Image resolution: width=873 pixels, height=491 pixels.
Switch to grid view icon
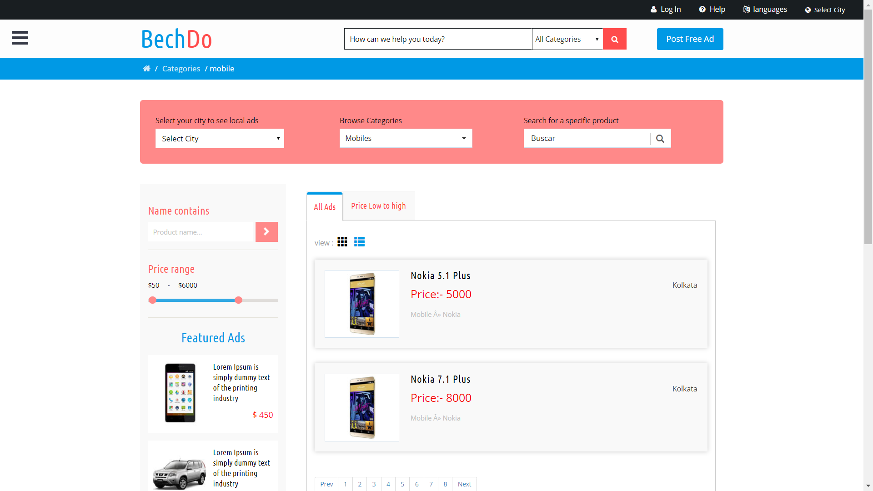coord(342,242)
